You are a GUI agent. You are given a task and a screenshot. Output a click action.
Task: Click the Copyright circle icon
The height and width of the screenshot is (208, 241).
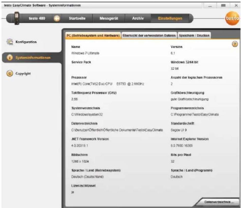coord(10,73)
